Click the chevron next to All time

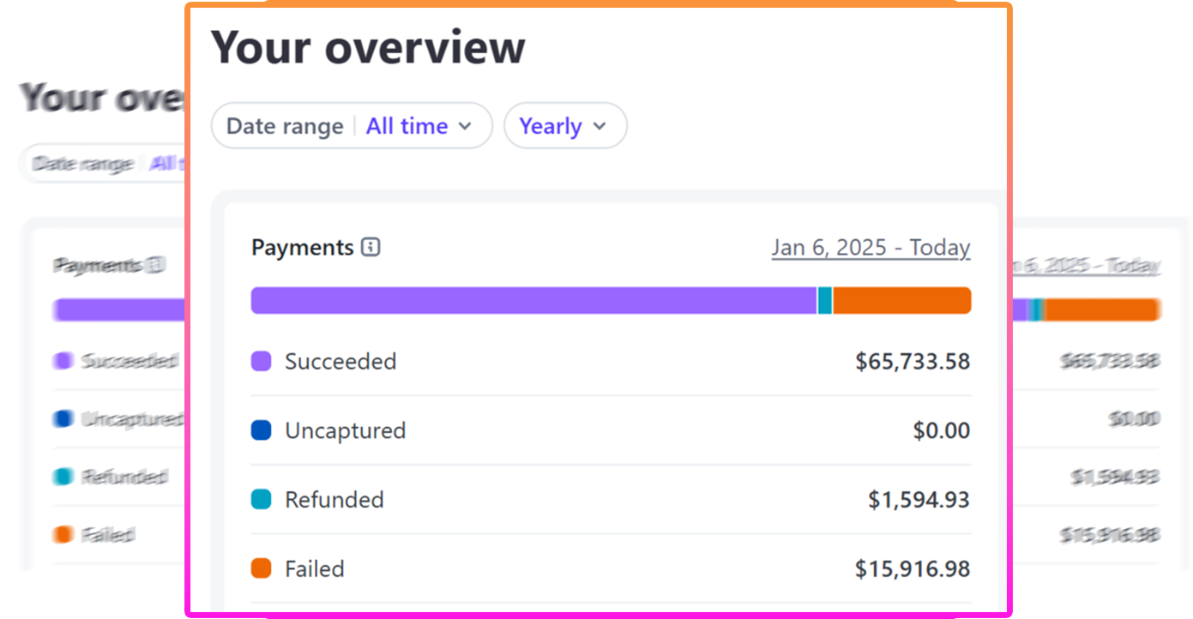click(x=465, y=126)
